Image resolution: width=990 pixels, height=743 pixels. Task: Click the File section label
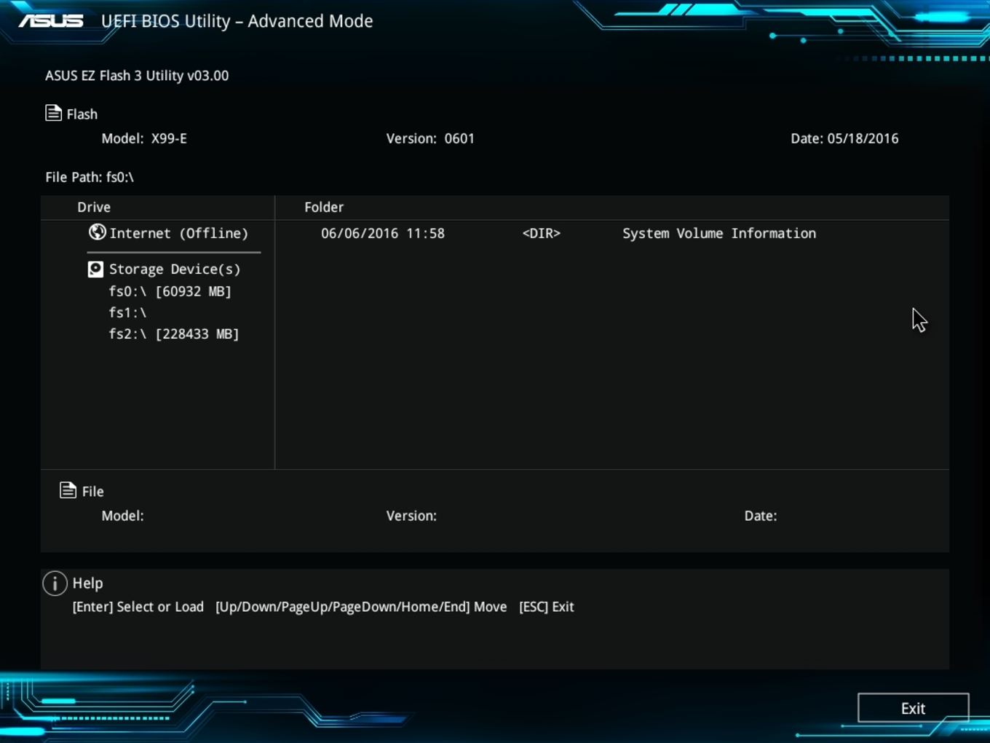click(92, 492)
